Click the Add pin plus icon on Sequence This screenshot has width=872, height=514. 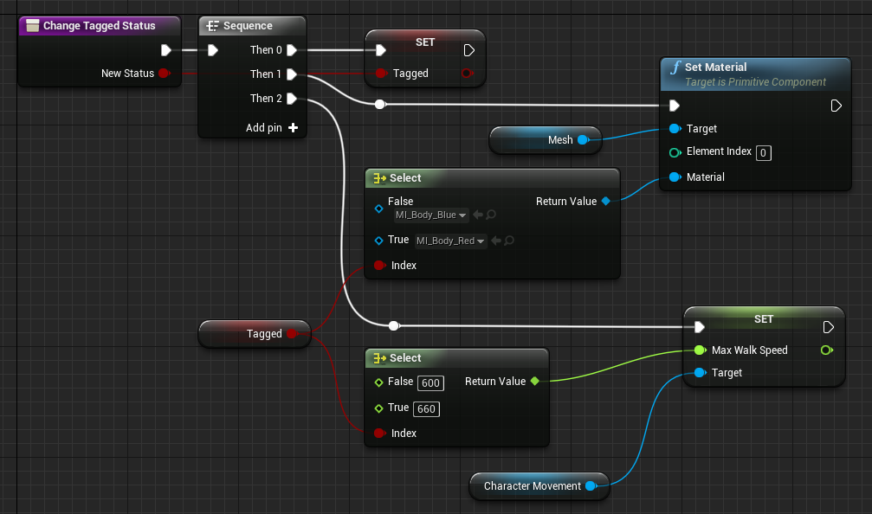293,128
